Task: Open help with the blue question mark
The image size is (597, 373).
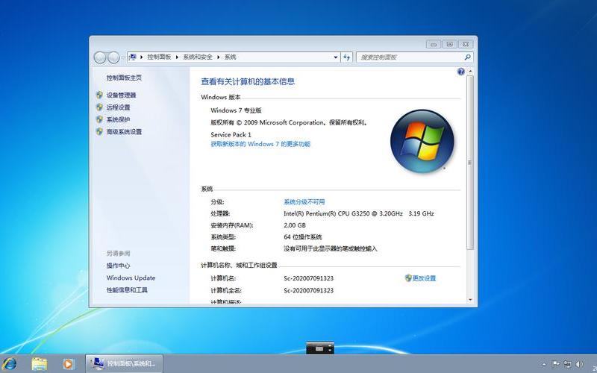Action: (460, 72)
